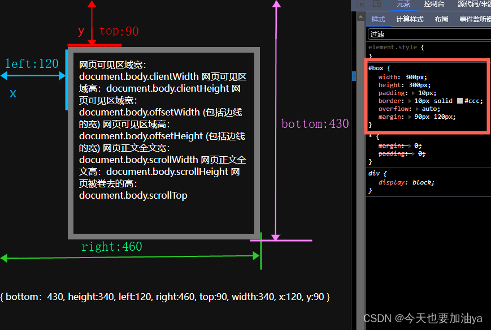Toggle the device emulation toolbar icon
Viewport: 491px width, 330px height.
point(376,4)
